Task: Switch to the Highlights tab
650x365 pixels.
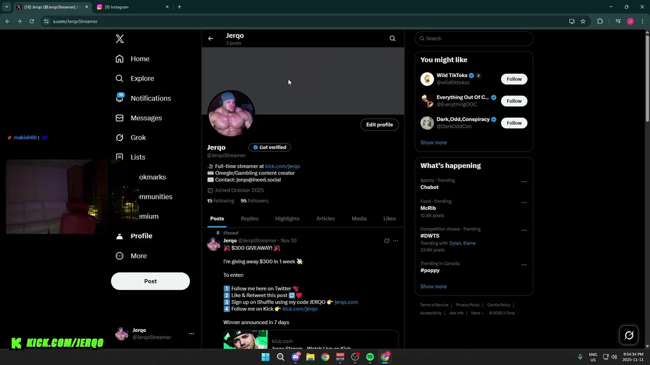Action: point(287,218)
